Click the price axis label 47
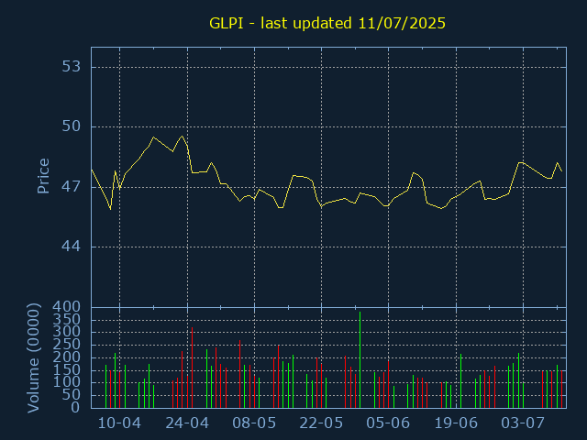Screen dimensions: 587x440 pyautogui.click(x=72, y=187)
